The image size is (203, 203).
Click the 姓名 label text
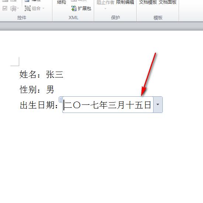28,75
